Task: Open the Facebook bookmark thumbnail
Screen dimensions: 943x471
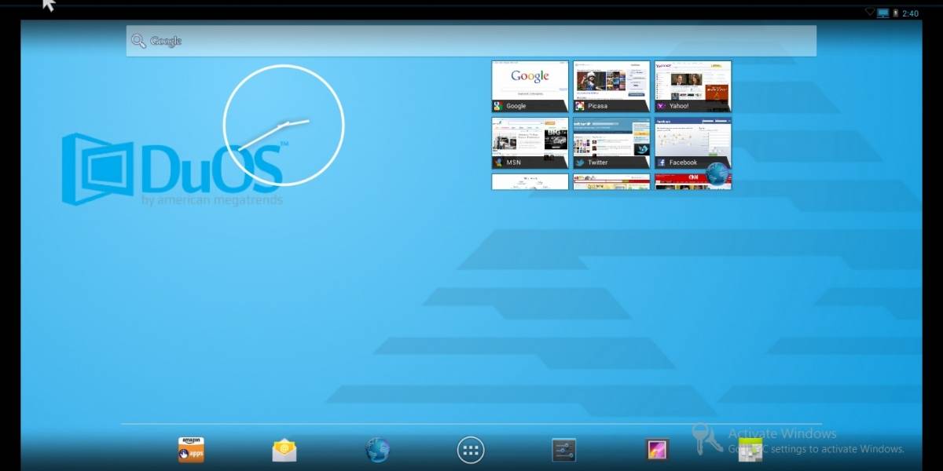Action: pos(693,143)
